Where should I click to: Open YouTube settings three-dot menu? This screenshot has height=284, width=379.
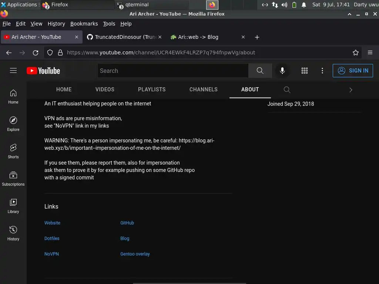[x=322, y=71]
